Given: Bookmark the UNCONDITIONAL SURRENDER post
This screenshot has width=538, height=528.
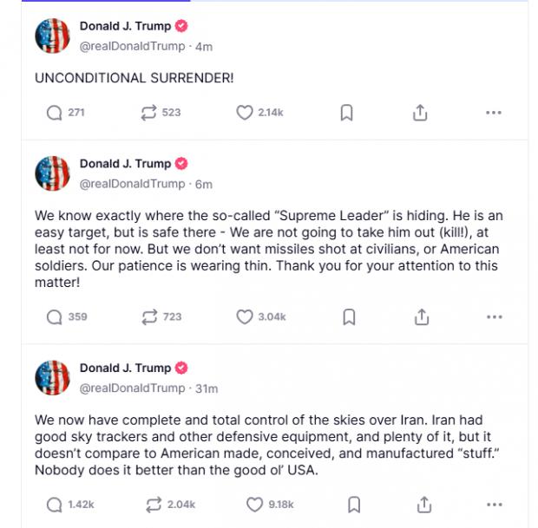Looking at the screenshot, I should (x=346, y=113).
